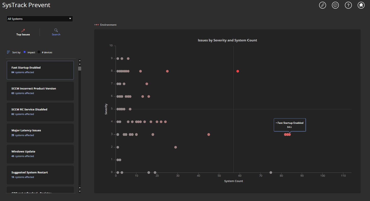This screenshot has height=201, width=370.
Task: Click '83 systems affected' text
Action: point(23,93)
